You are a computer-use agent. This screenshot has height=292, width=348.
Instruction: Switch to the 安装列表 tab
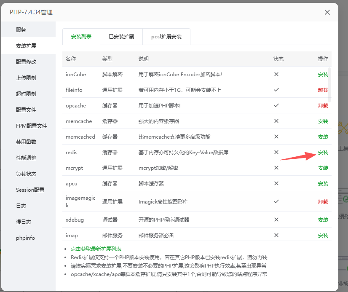[x=81, y=37]
